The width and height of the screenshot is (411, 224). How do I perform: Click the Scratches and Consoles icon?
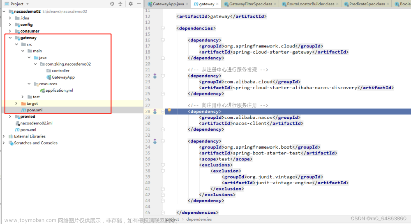11,143
